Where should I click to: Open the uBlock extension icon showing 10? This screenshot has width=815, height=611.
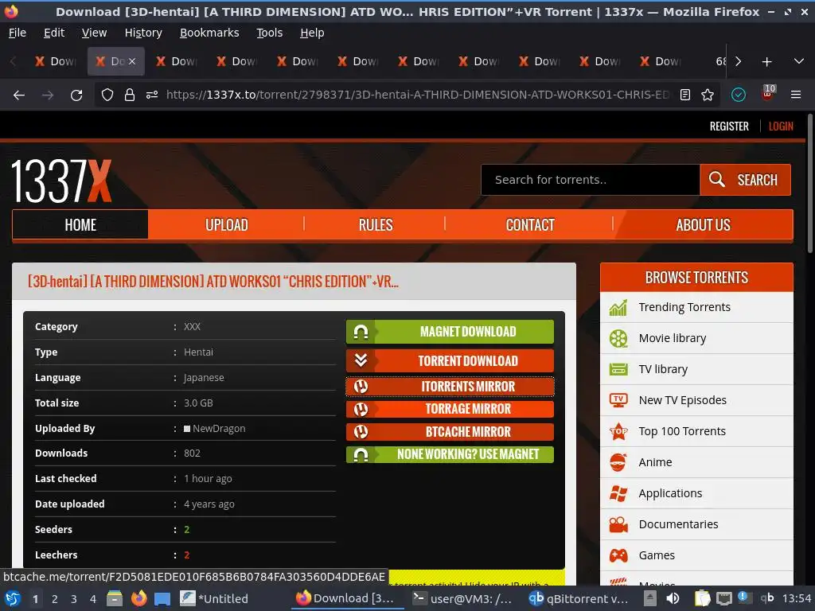pos(768,94)
